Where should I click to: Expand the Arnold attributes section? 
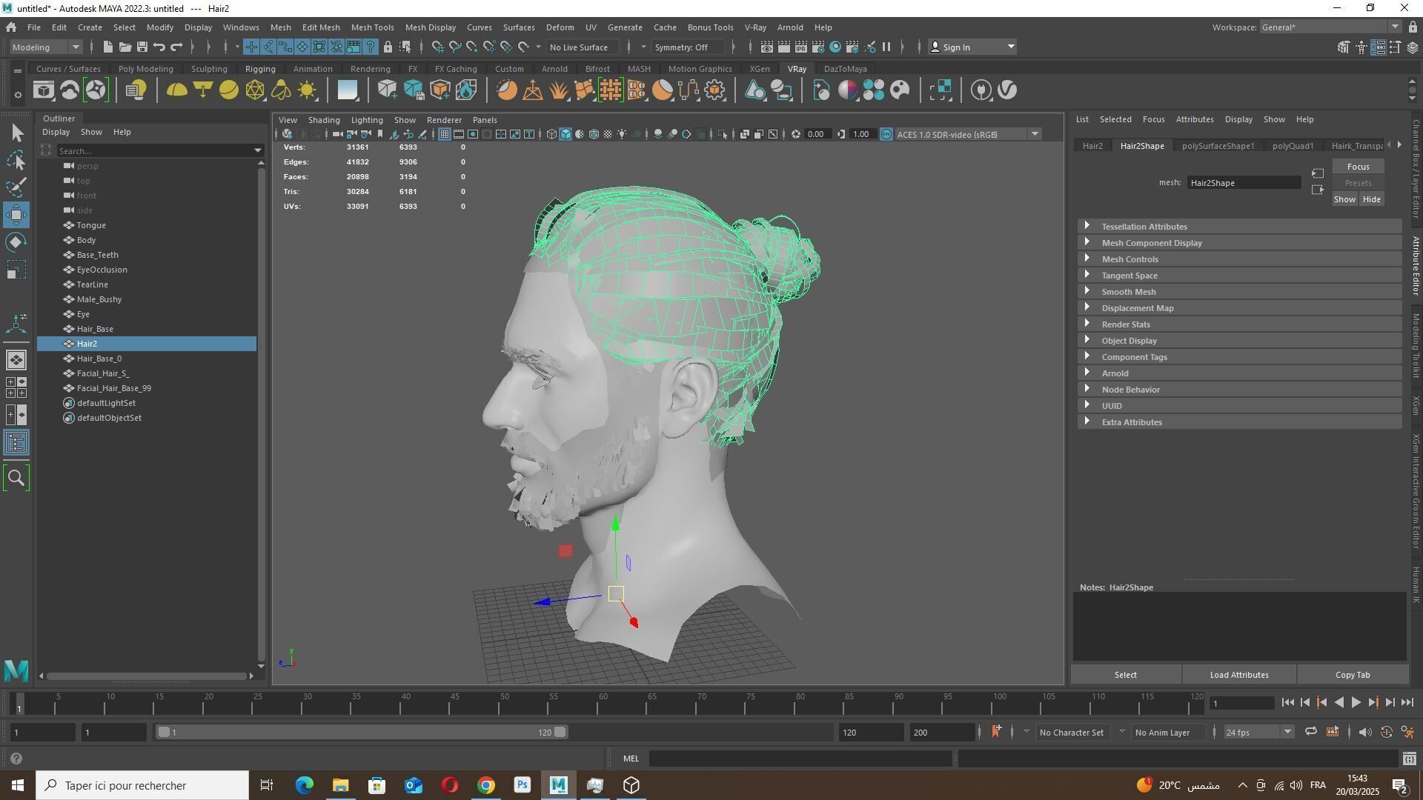[x=1239, y=373]
